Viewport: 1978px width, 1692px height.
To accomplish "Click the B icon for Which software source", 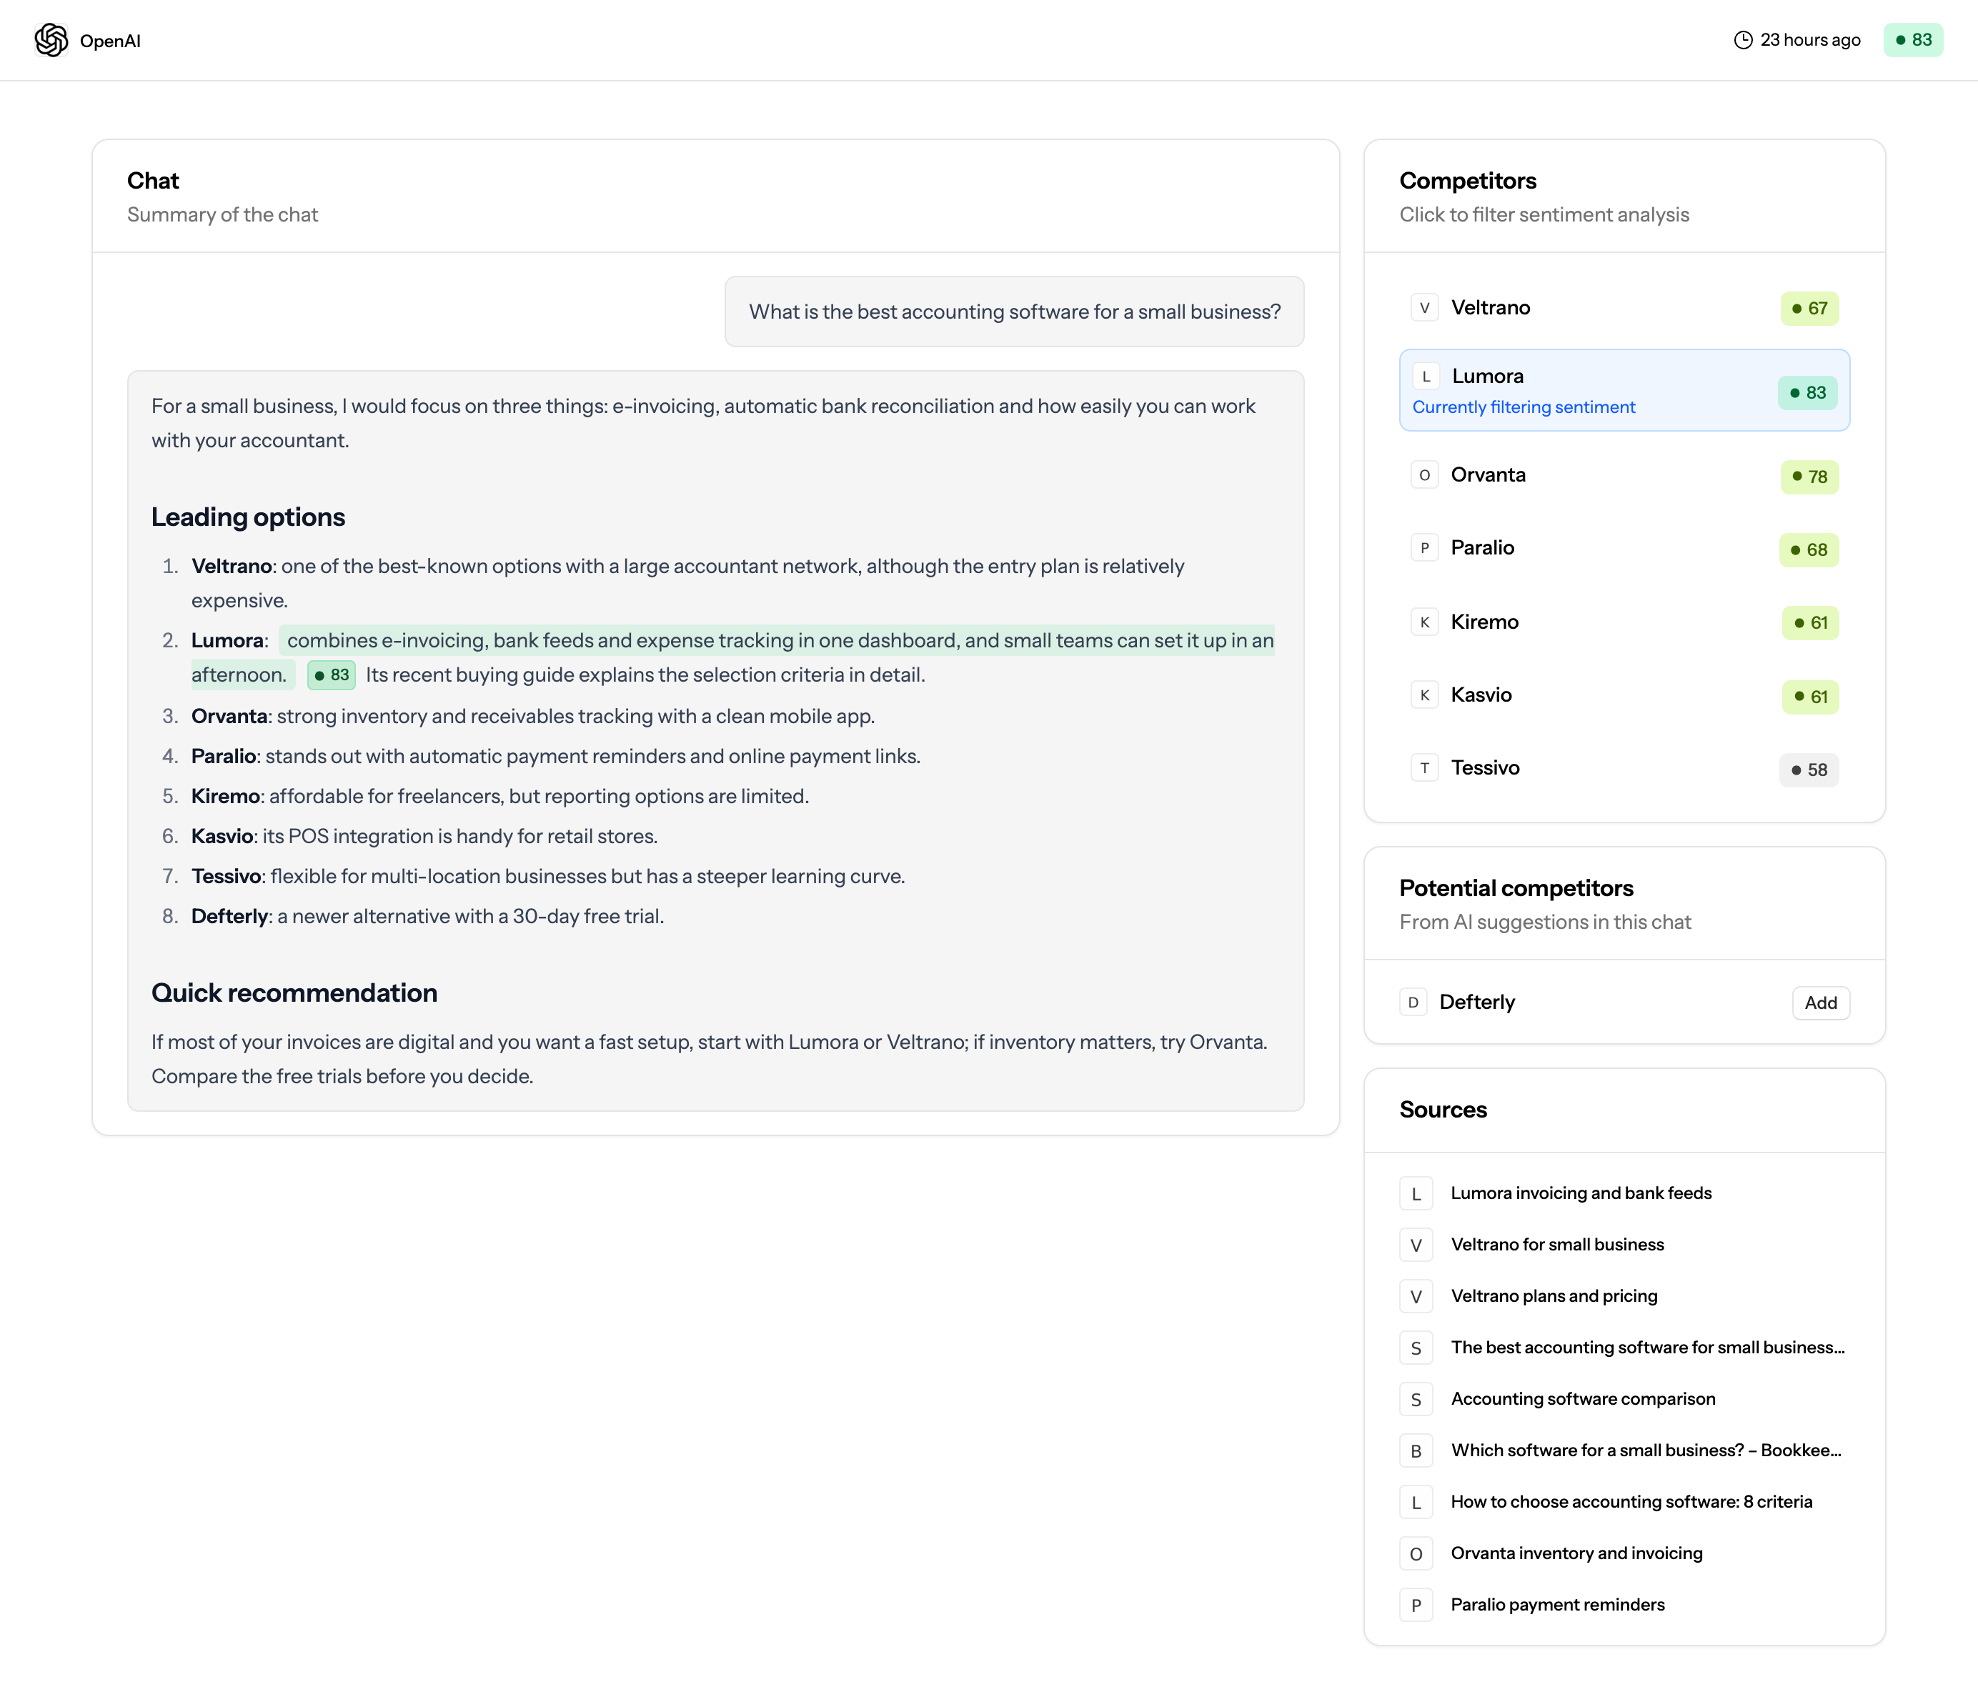I will (1416, 1451).
